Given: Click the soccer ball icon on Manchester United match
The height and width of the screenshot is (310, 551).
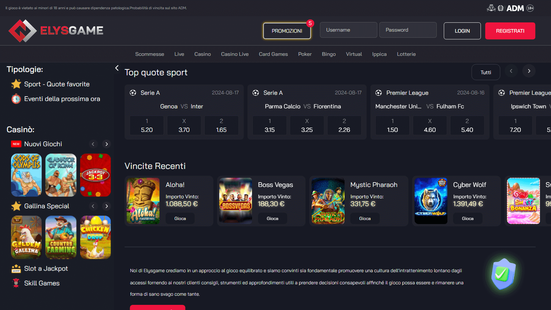Looking at the screenshot, I should click(379, 93).
